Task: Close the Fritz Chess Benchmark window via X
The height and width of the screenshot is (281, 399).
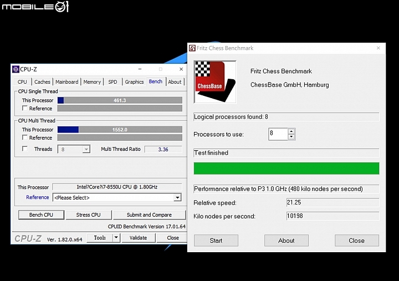Action: click(x=378, y=48)
